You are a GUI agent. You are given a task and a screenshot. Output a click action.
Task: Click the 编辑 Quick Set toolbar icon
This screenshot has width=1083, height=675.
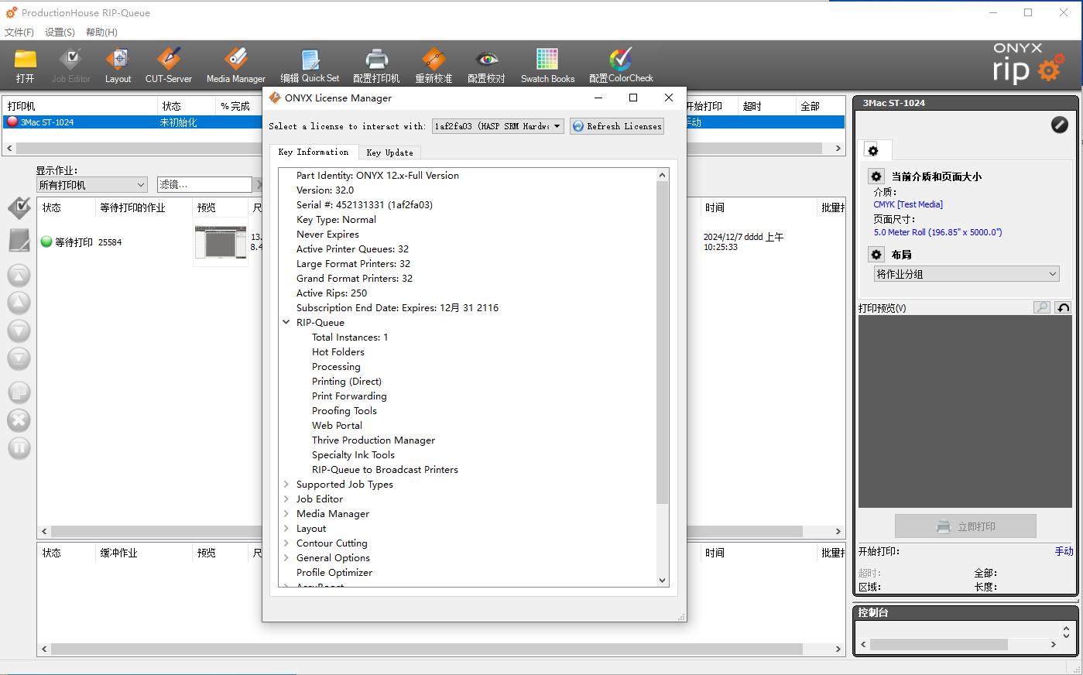[x=310, y=60]
